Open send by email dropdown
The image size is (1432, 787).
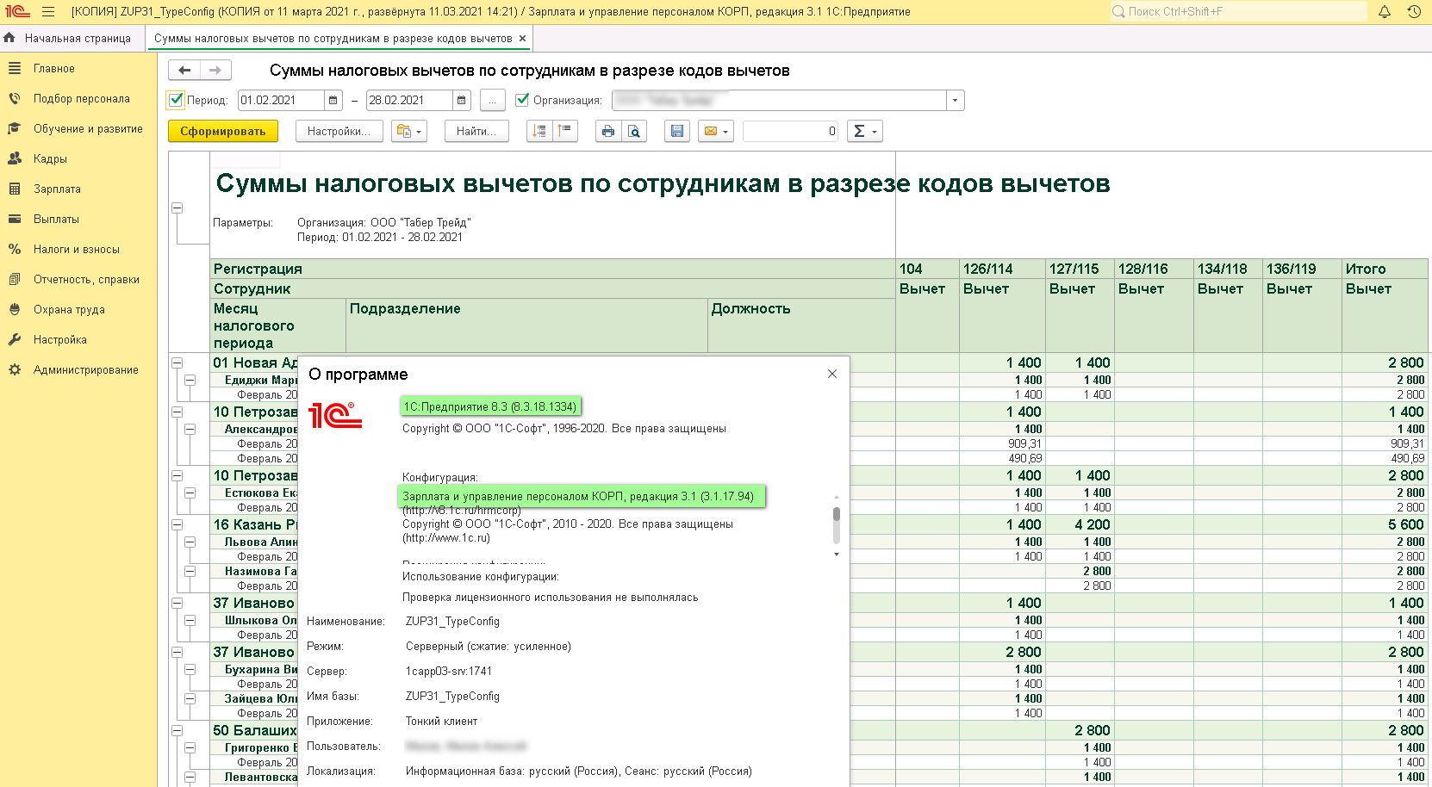click(716, 131)
